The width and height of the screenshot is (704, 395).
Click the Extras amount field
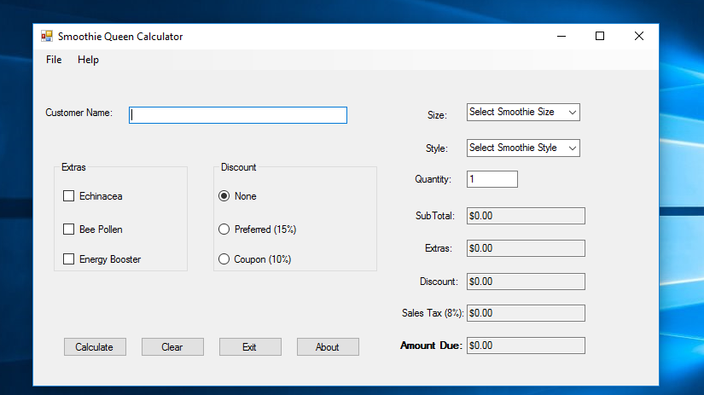pyautogui.click(x=526, y=248)
